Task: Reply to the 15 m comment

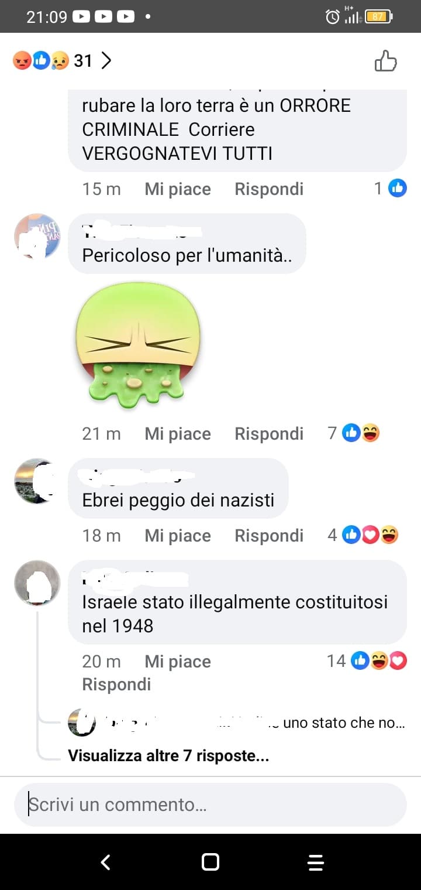Action: 269,189
